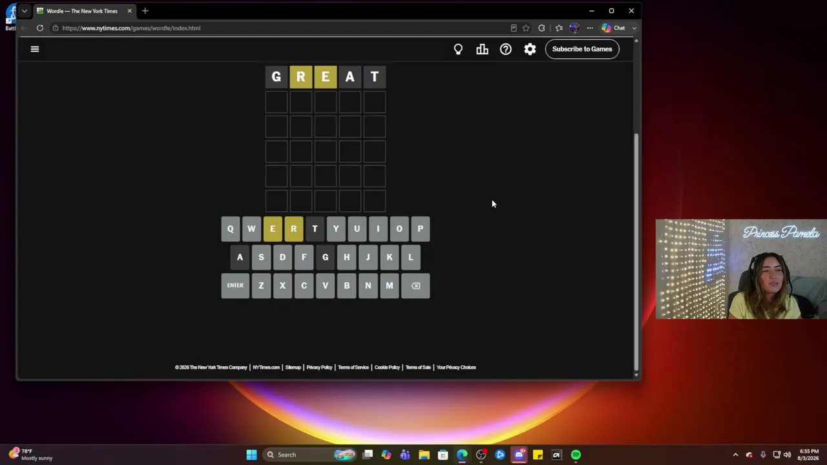Tap the Q key on the Wordle keyboard
The height and width of the screenshot is (465, 827).
230,229
